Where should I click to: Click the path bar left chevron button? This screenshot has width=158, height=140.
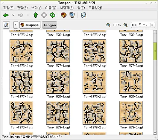(x=16, y=25)
